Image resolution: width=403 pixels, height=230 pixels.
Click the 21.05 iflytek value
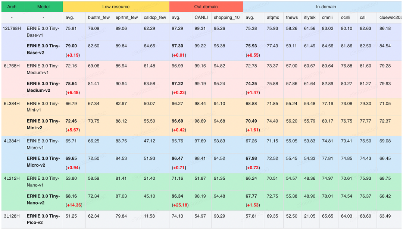point(309,216)
